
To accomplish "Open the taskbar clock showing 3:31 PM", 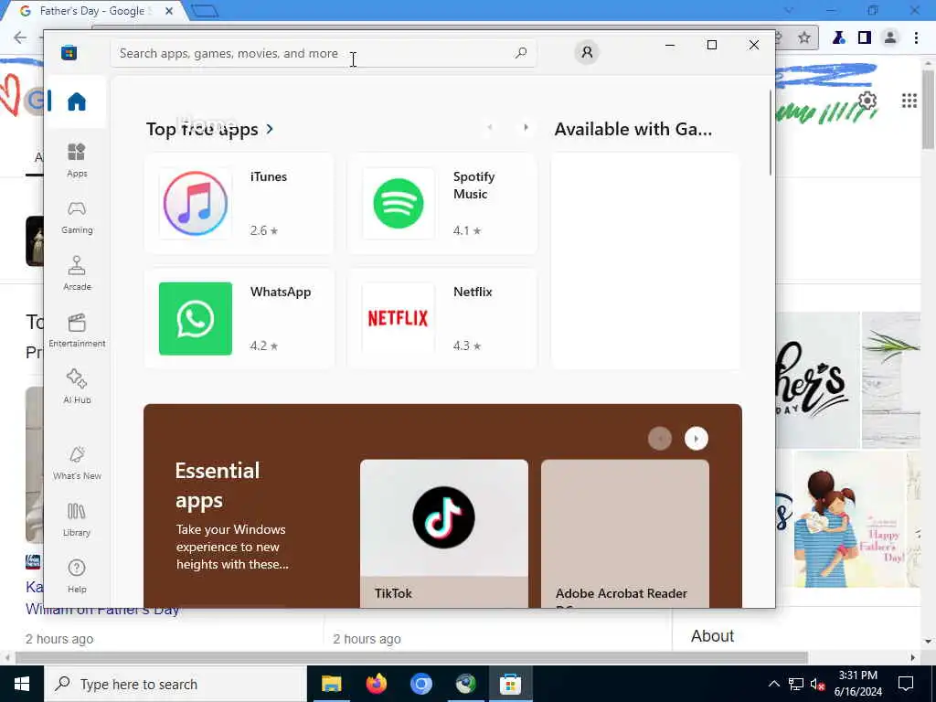I will tap(857, 684).
